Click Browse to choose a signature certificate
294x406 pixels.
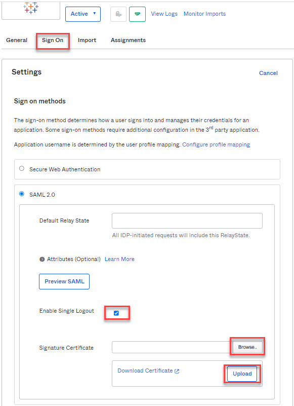pos(247,347)
